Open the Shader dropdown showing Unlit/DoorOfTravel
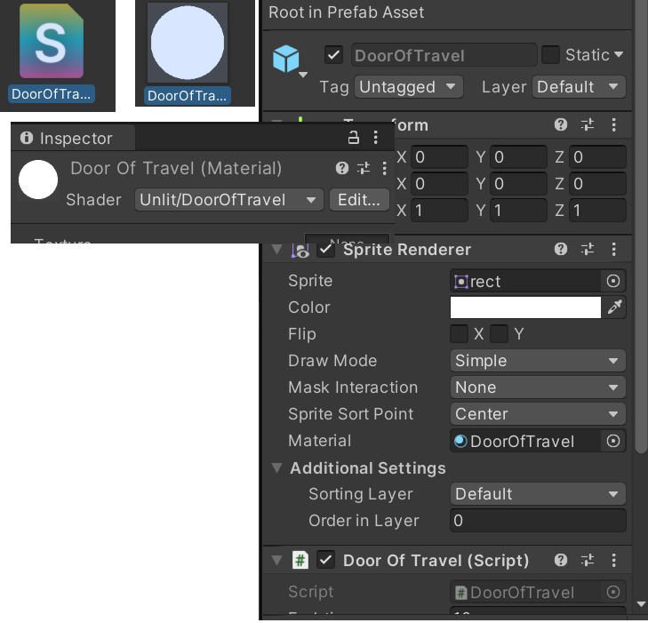 [229, 200]
